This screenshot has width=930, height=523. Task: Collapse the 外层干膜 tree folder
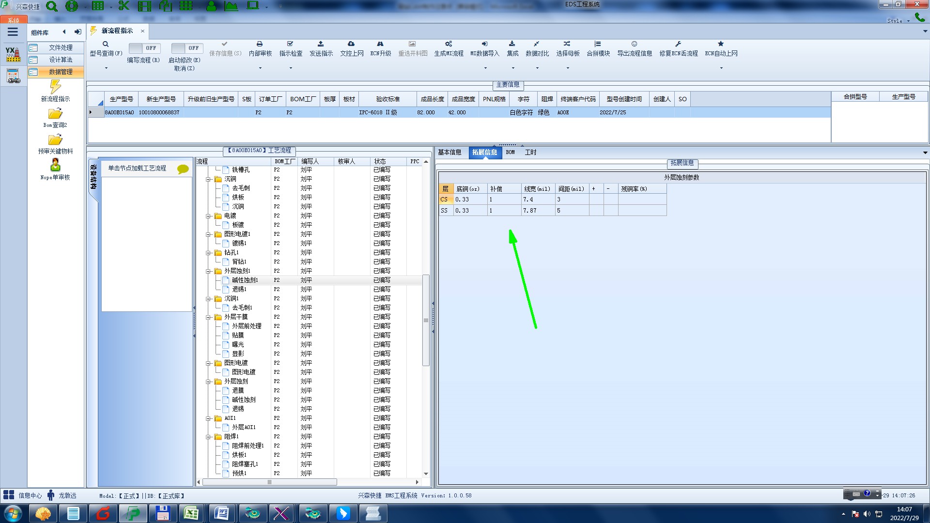point(209,317)
